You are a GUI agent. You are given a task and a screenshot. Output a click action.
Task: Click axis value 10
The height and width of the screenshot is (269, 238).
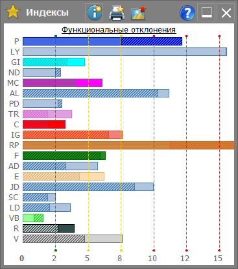pyautogui.click(x=152, y=259)
